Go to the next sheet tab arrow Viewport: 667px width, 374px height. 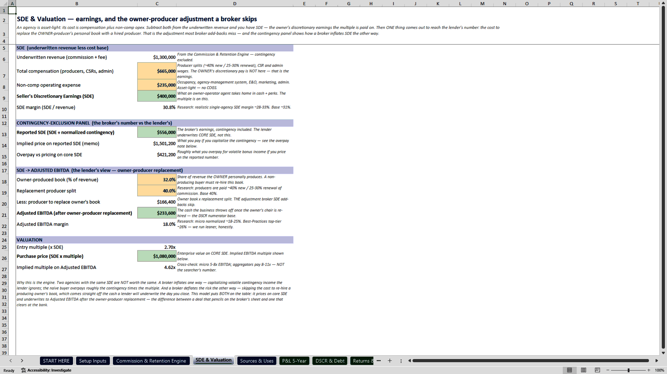22,361
